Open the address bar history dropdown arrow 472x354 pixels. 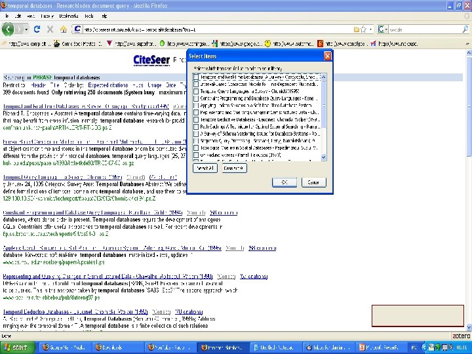coord(371,29)
